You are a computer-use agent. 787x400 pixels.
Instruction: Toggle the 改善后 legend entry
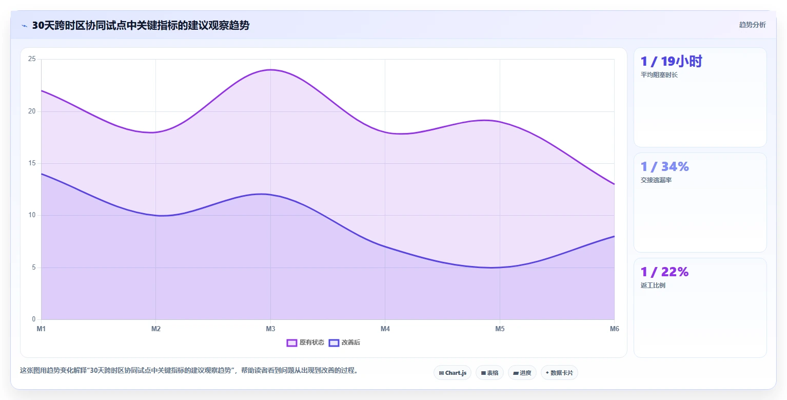[344, 342]
